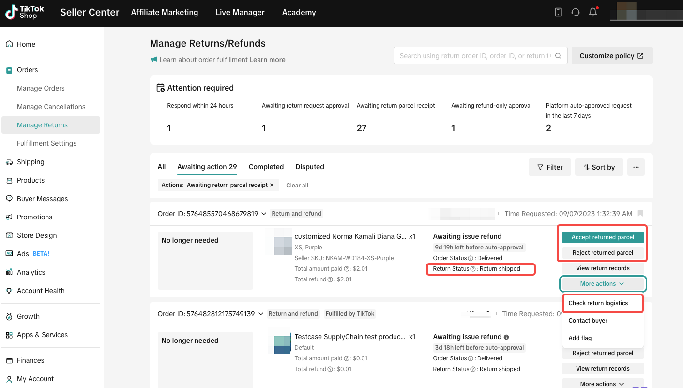Switch to the Disputed tab

tap(309, 167)
